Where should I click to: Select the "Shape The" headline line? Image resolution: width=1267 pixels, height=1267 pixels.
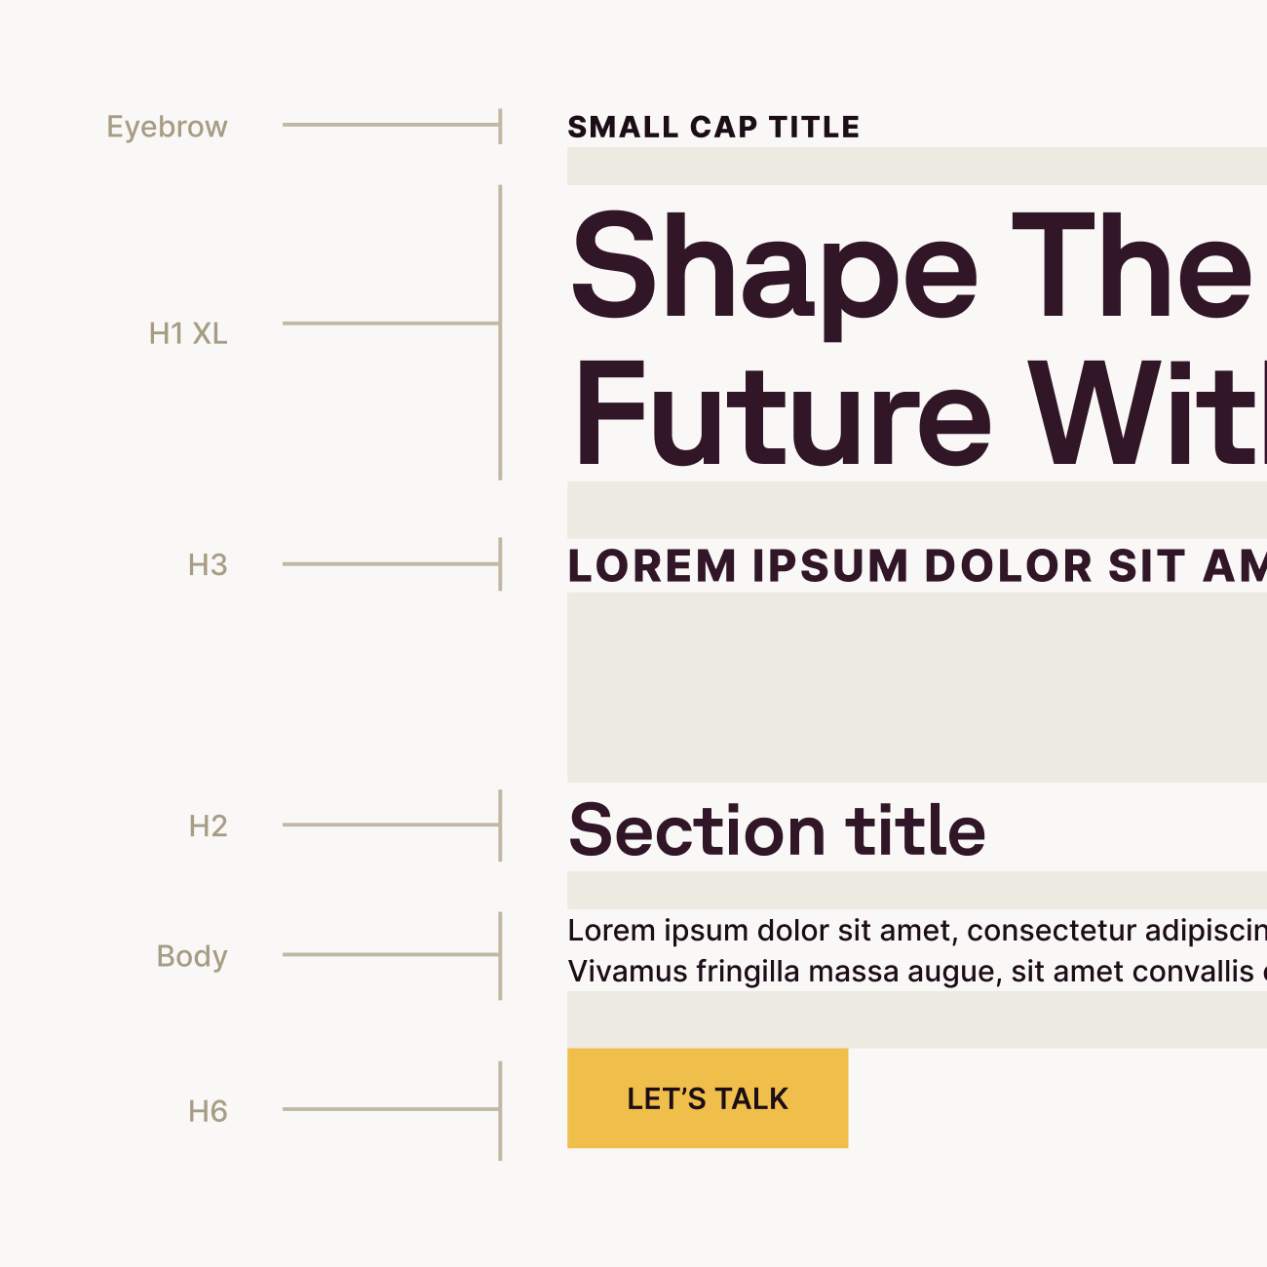(911, 268)
